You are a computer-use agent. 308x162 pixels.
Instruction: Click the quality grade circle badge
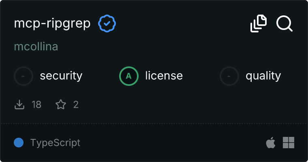point(229,76)
